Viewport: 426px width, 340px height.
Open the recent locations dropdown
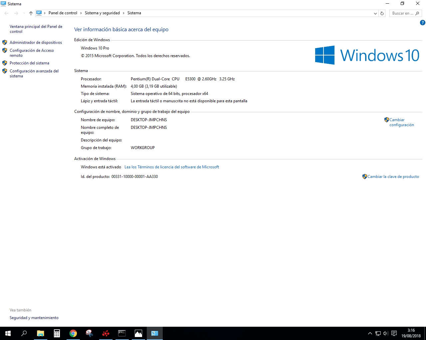[24, 13]
